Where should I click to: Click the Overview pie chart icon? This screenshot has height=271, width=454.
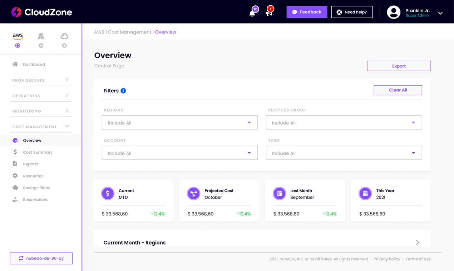[15, 140]
